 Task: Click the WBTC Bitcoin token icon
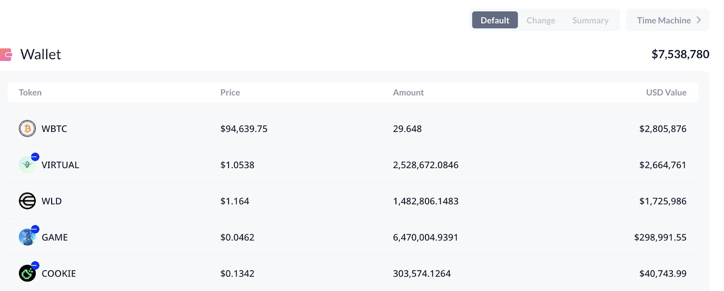[x=27, y=129]
